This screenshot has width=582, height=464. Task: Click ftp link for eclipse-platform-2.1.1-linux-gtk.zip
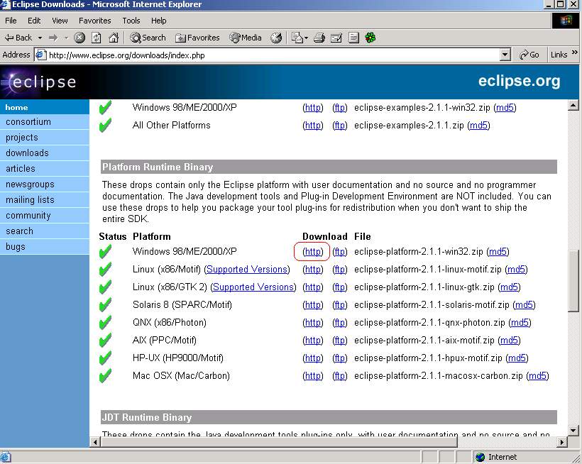[x=340, y=287]
